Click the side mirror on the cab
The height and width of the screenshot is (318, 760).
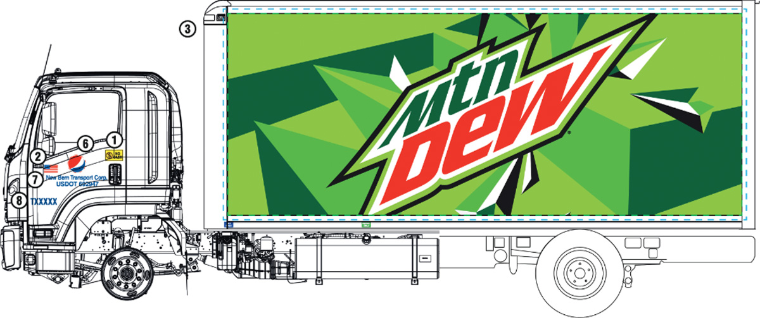coord(49,120)
